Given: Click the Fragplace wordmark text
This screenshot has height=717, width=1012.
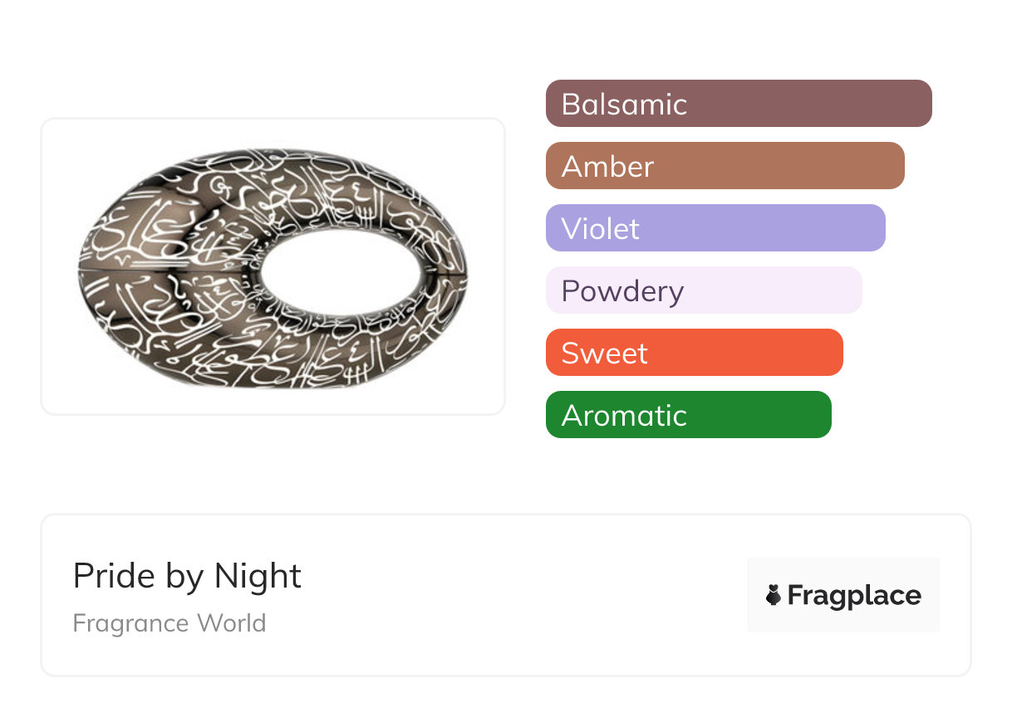Looking at the screenshot, I should (854, 595).
